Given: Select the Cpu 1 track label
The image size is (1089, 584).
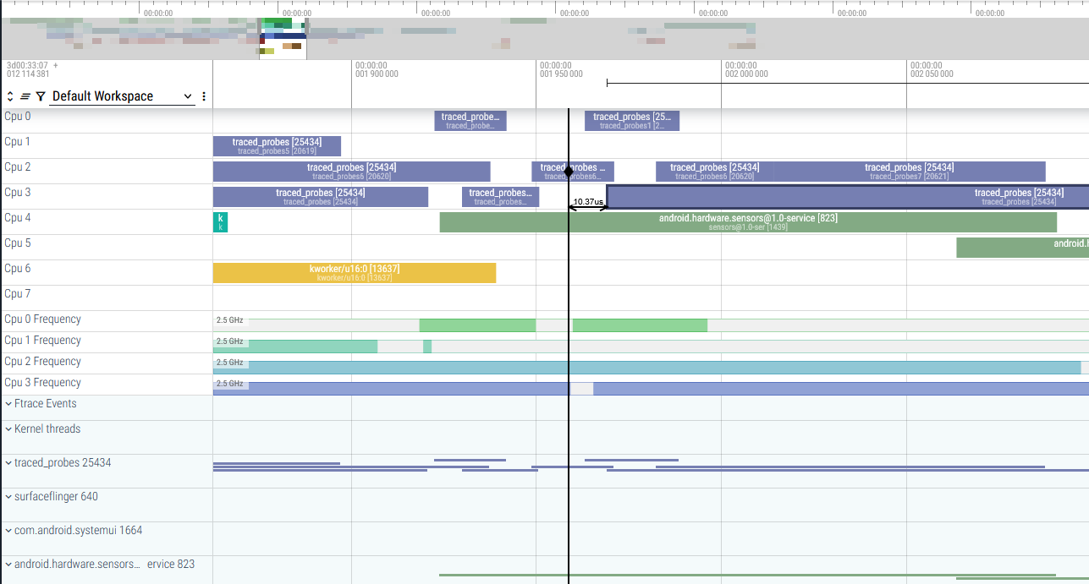Looking at the screenshot, I should pyautogui.click(x=18, y=142).
